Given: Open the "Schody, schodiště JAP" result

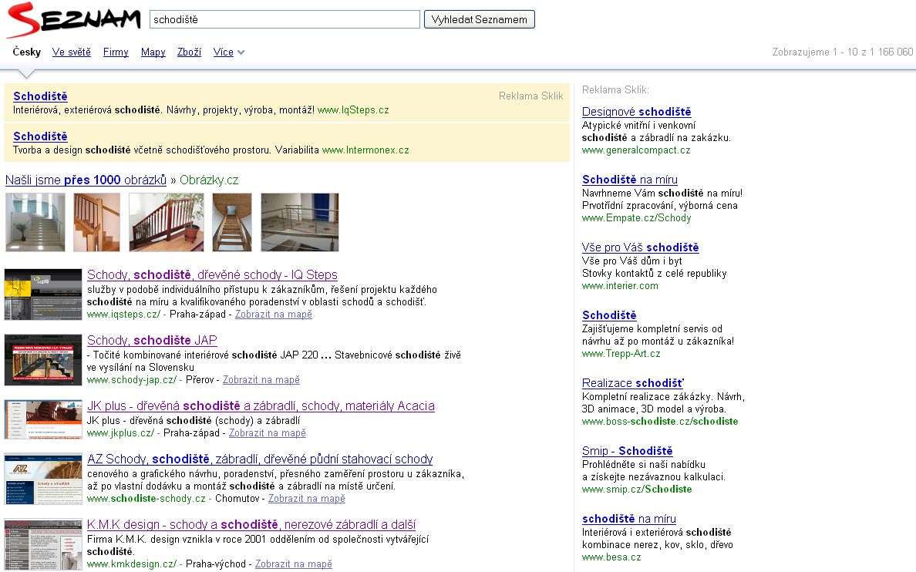Looking at the screenshot, I should 152,340.
